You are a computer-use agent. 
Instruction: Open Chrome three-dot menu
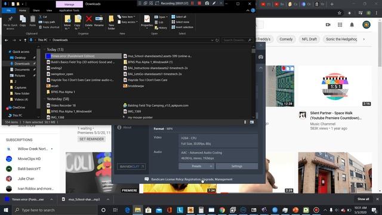[377, 13]
